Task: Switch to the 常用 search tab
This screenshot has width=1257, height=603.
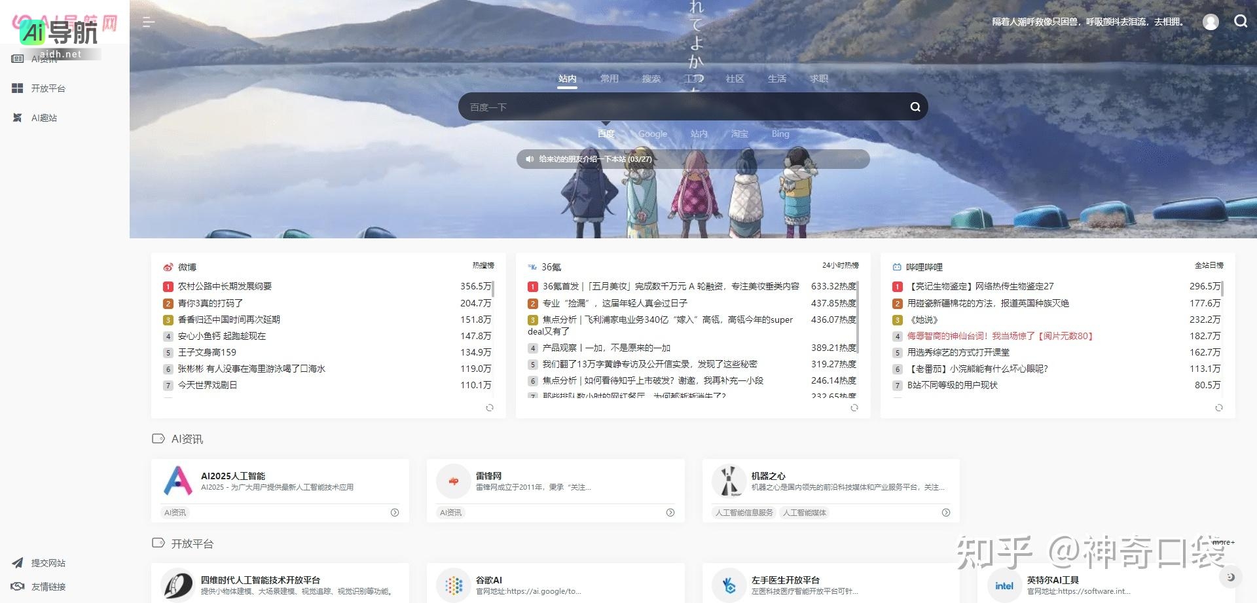Action: 609,79
